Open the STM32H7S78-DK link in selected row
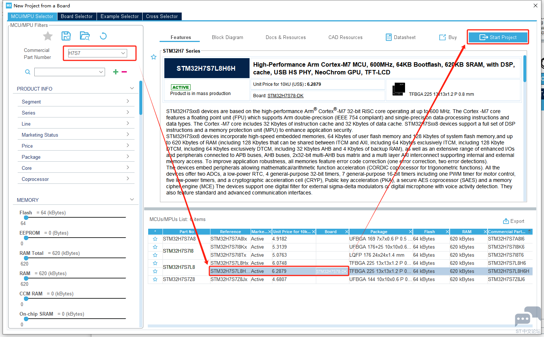The width and height of the screenshot is (544, 337). click(331, 271)
